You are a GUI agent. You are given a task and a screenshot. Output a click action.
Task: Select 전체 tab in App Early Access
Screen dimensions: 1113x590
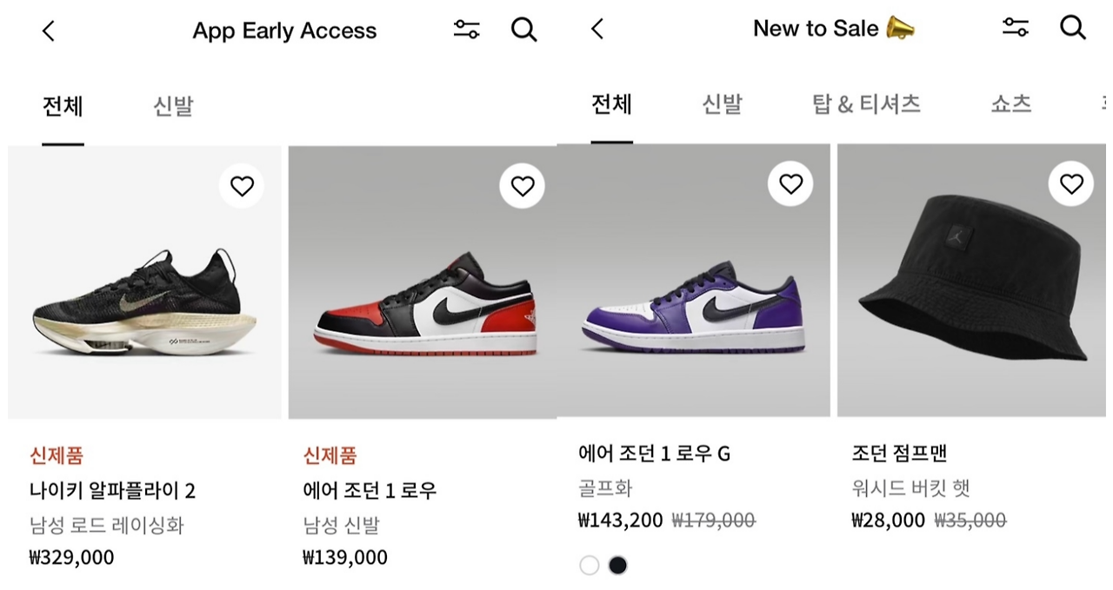point(63,107)
